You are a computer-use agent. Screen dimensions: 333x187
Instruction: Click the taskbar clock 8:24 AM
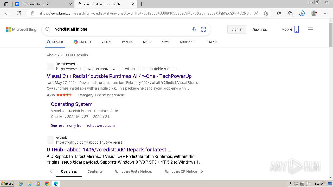(320, 184)
